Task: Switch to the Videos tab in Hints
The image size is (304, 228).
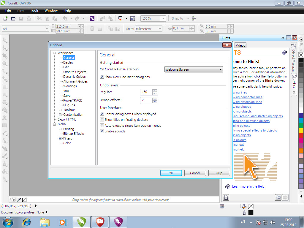Action: (x=240, y=45)
